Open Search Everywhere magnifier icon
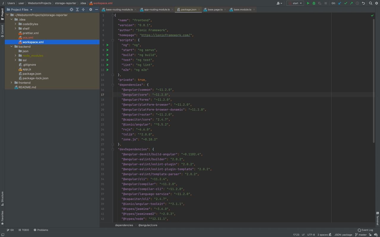 [370, 3]
